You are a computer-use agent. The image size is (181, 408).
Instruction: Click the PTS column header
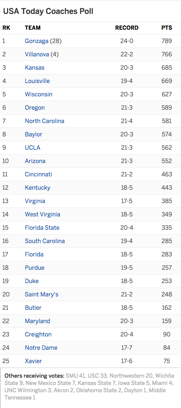click(166, 28)
